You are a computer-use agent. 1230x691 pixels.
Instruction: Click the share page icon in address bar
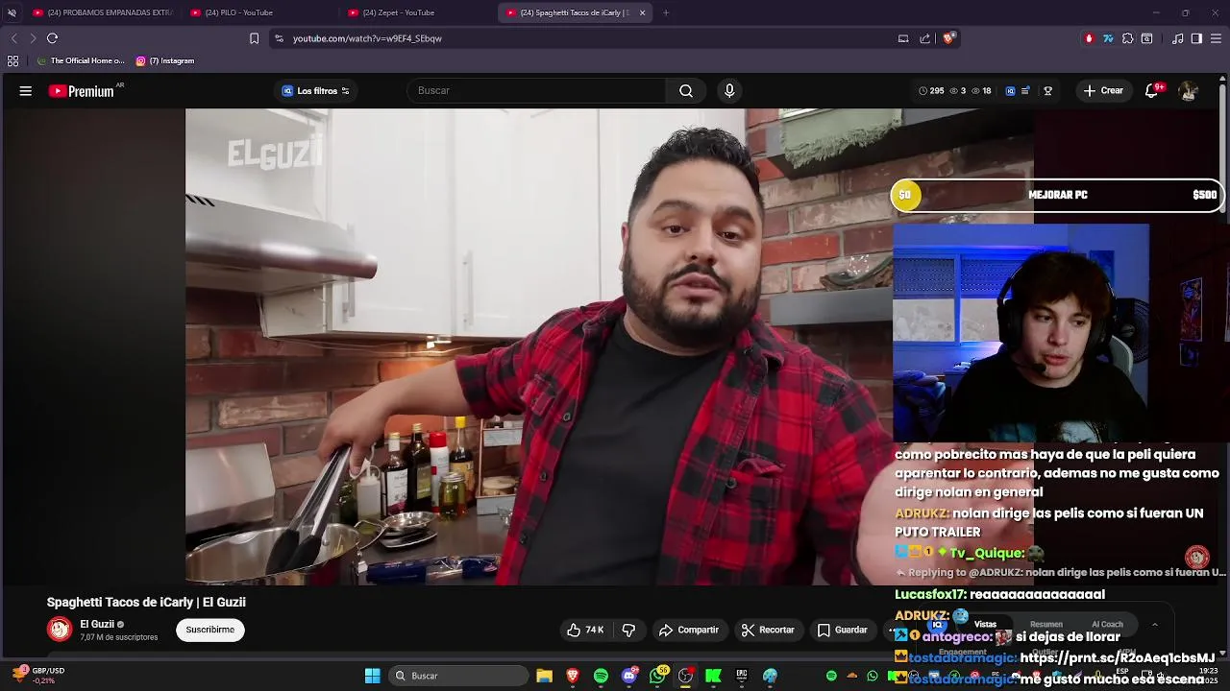click(x=924, y=38)
